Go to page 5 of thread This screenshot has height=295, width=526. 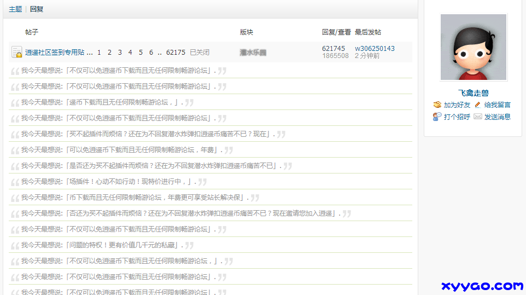[141, 53]
